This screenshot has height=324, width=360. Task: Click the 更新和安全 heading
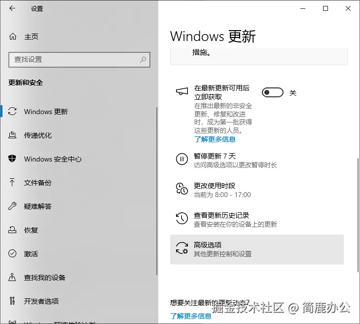point(26,82)
